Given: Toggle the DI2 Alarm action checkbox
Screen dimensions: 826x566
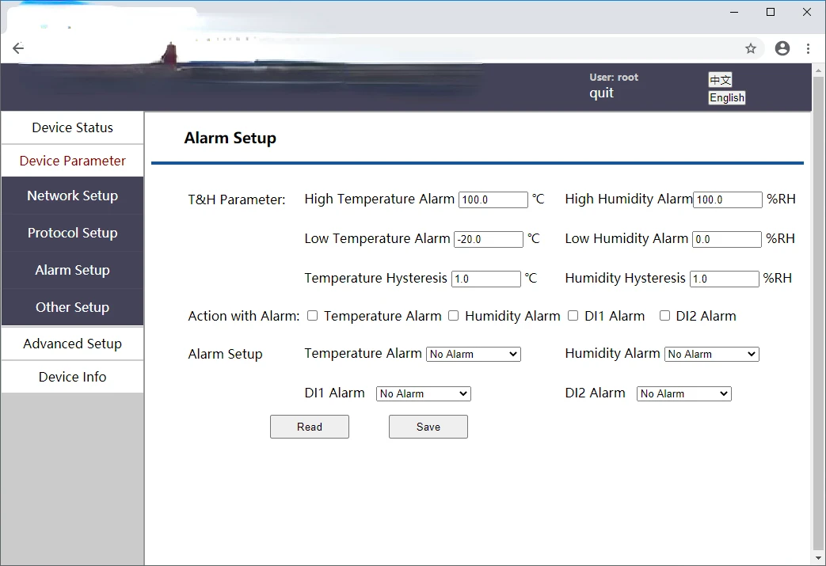Looking at the screenshot, I should (665, 316).
